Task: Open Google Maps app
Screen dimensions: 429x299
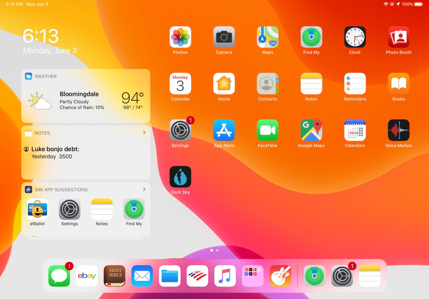Action: tap(311, 130)
